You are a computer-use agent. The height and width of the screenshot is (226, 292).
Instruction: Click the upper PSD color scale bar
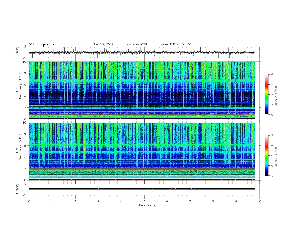click(x=267, y=95)
